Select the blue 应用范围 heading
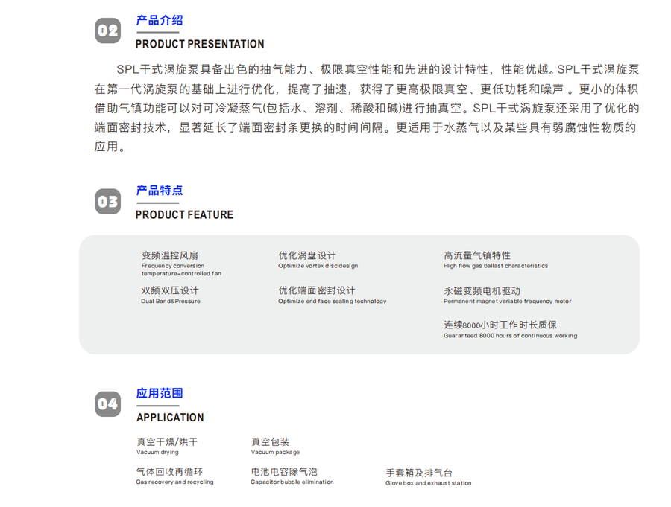The width and height of the screenshot is (671, 507). (x=160, y=393)
